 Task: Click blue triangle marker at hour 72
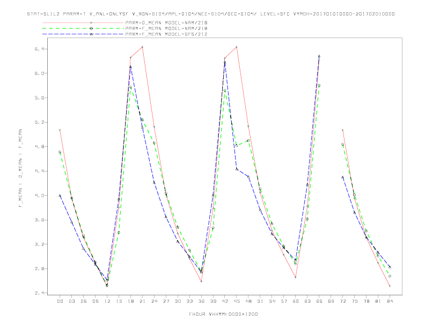342,177
